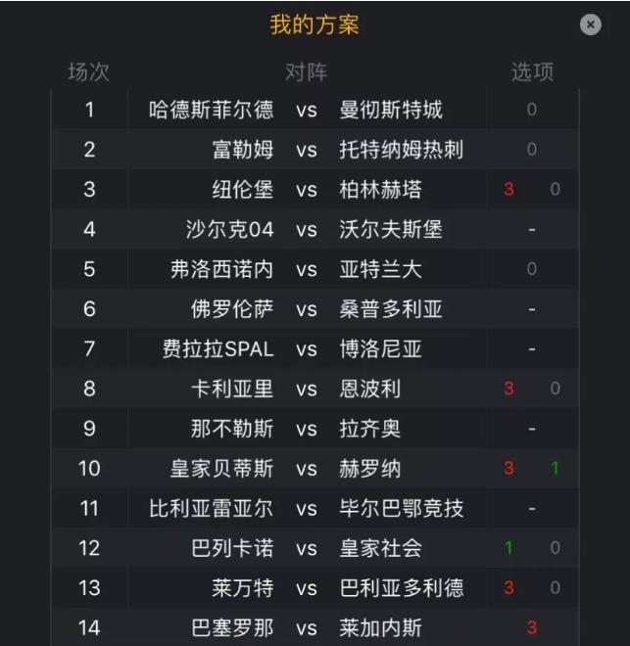
Task: Click the 0 option in match 13
Action: pos(555,587)
